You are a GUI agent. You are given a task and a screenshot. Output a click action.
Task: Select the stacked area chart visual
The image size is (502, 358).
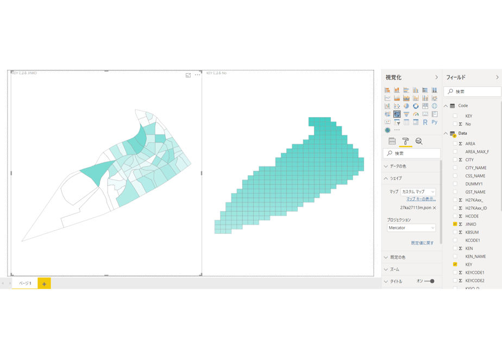pos(406,98)
